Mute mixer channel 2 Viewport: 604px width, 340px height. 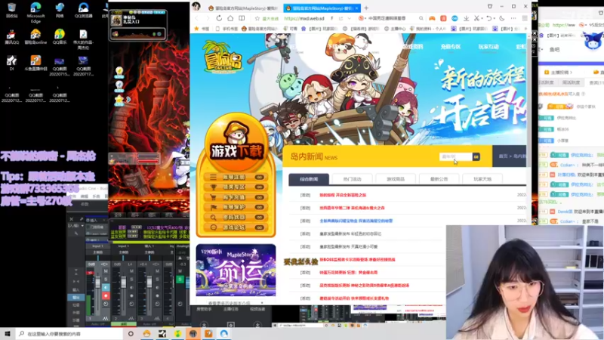pos(131,271)
